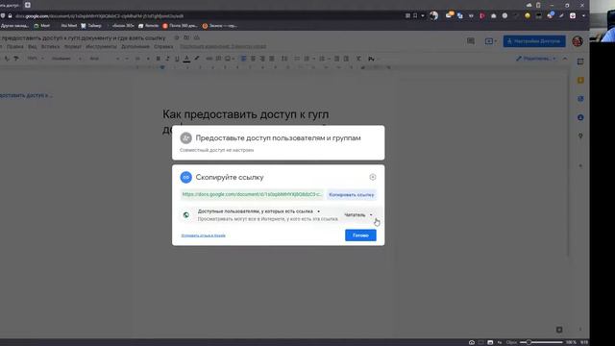Screen dimensions: 615x346
Task: Star the document with the star icon
Action: [x=177, y=38]
